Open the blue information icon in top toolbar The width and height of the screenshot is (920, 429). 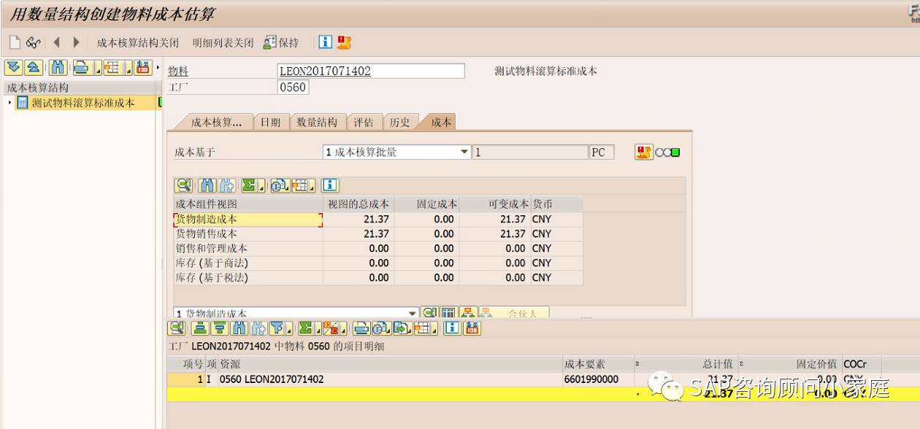click(326, 42)
